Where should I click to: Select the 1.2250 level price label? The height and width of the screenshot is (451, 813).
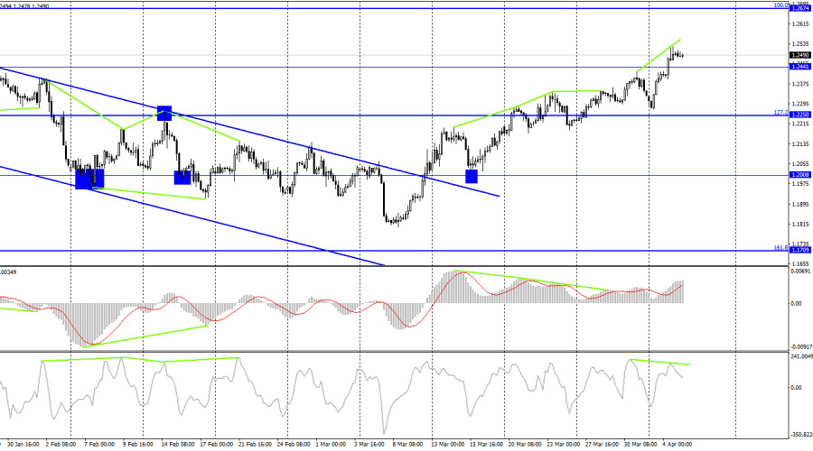(800, 115)
